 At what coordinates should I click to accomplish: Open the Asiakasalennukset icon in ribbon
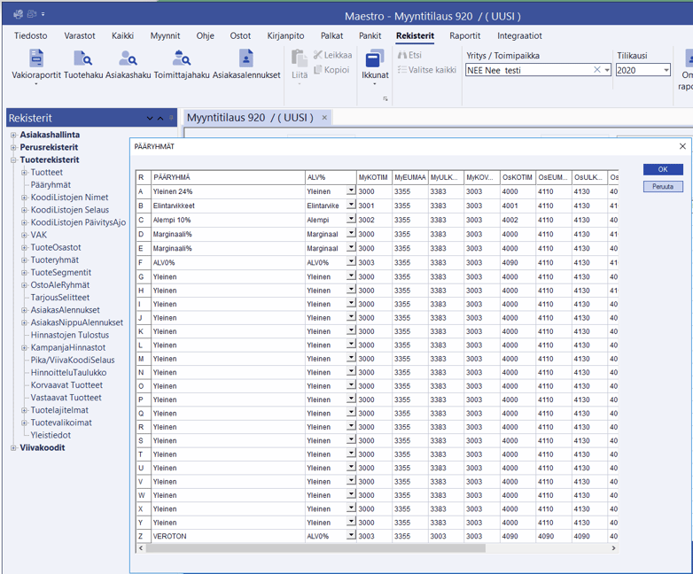245,59
